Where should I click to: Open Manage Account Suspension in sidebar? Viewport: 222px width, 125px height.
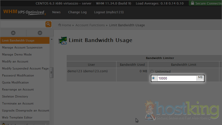pyautogui.click(x=22, y=47)
